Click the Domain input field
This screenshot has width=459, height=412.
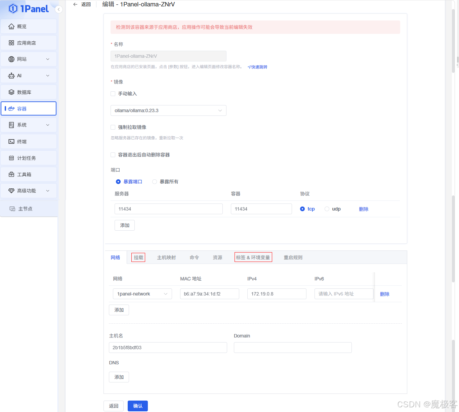pos(293,348)
